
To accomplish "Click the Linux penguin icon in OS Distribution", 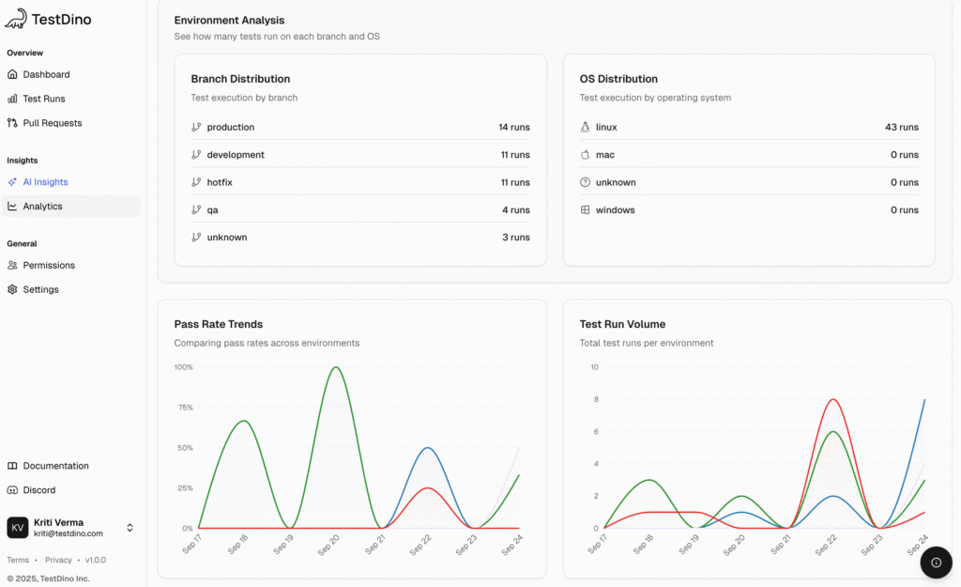I will coord(587,127).
